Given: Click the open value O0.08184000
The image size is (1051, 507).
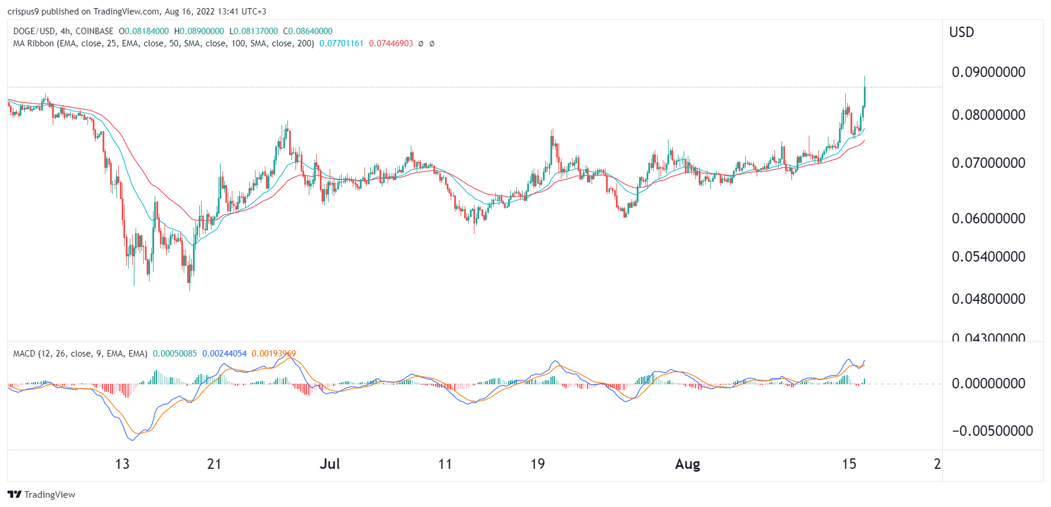Looking at the screenshot, I should click(144, 31).
